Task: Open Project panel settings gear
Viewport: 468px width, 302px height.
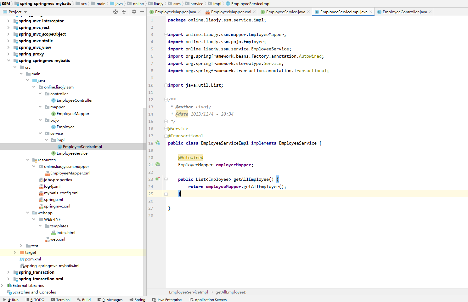Action: 134,12
